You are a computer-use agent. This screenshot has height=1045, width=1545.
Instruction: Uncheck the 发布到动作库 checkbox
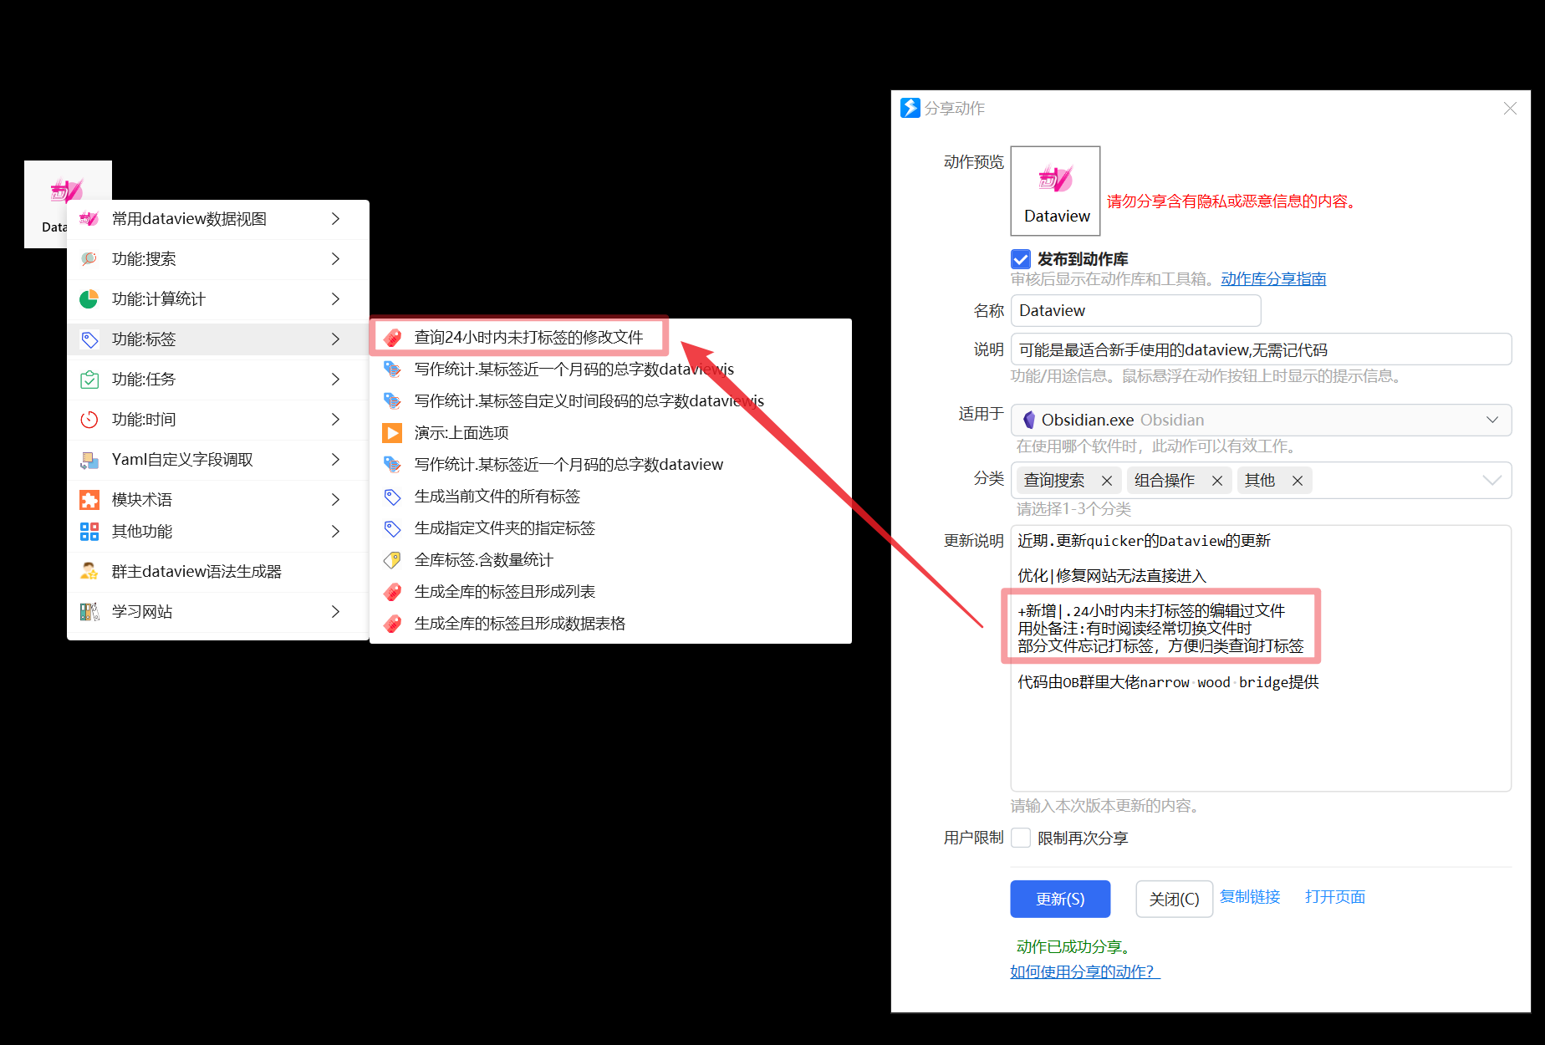tap(1020, 259)
